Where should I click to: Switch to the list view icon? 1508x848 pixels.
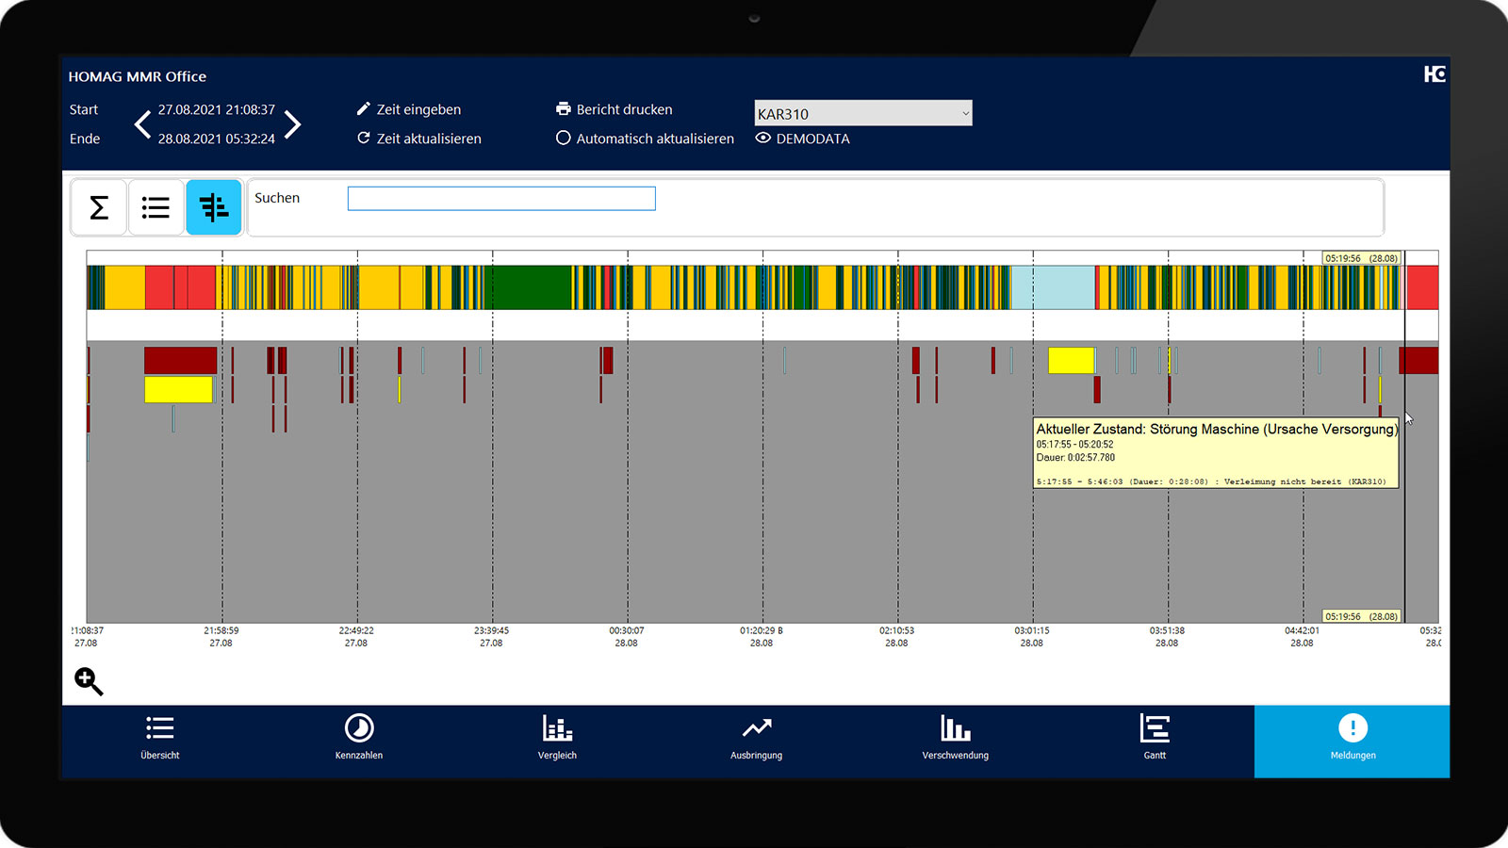[x=156, y=207]
